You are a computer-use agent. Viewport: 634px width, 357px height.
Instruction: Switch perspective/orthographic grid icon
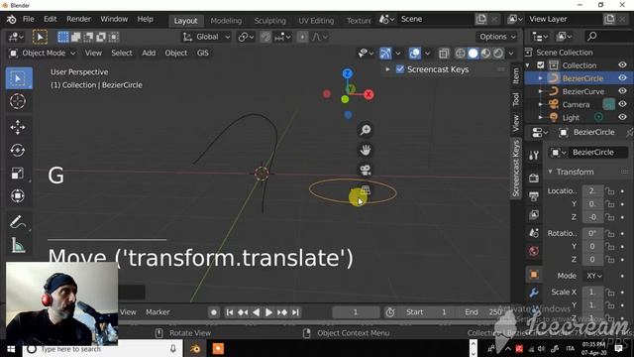coord(366,189)
